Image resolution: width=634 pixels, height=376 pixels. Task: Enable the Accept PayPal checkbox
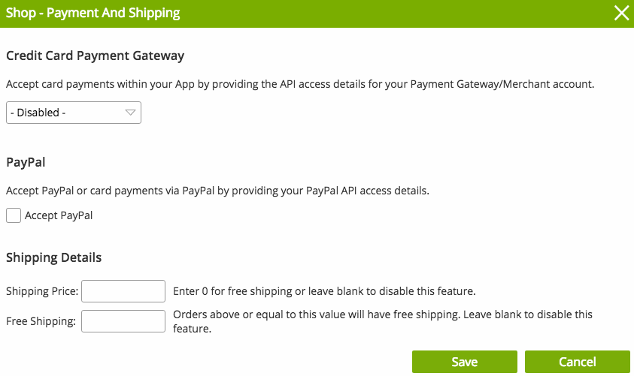[x=14, y=215]
